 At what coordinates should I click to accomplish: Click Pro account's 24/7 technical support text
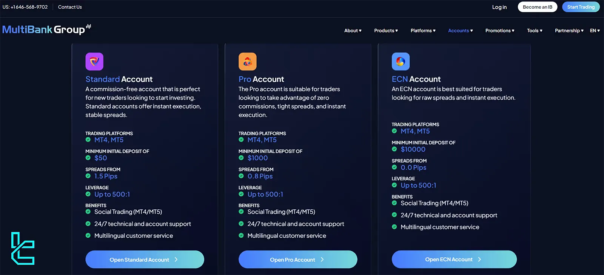[x=296, y=224]
